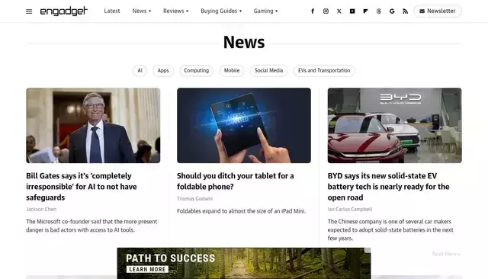Click 'Foldables expand to almost the size' summary
This screenshot has height=279, width=488.
[241, 211]
